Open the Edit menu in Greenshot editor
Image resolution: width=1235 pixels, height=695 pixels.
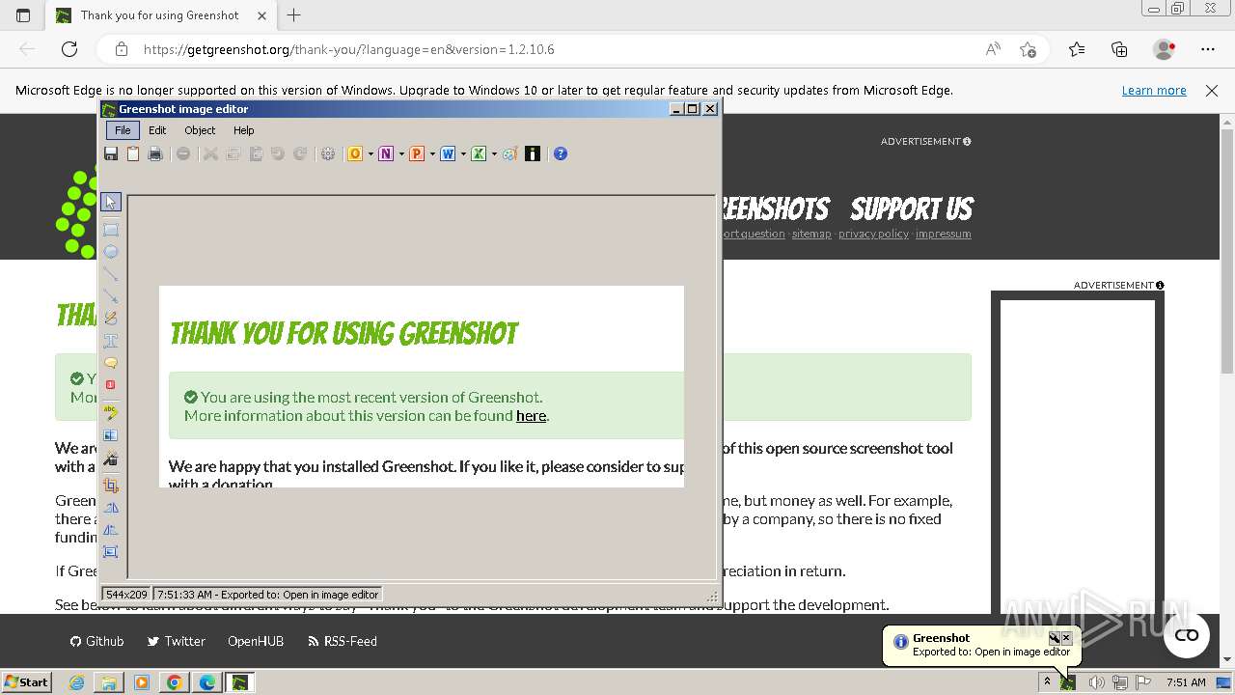157,130
